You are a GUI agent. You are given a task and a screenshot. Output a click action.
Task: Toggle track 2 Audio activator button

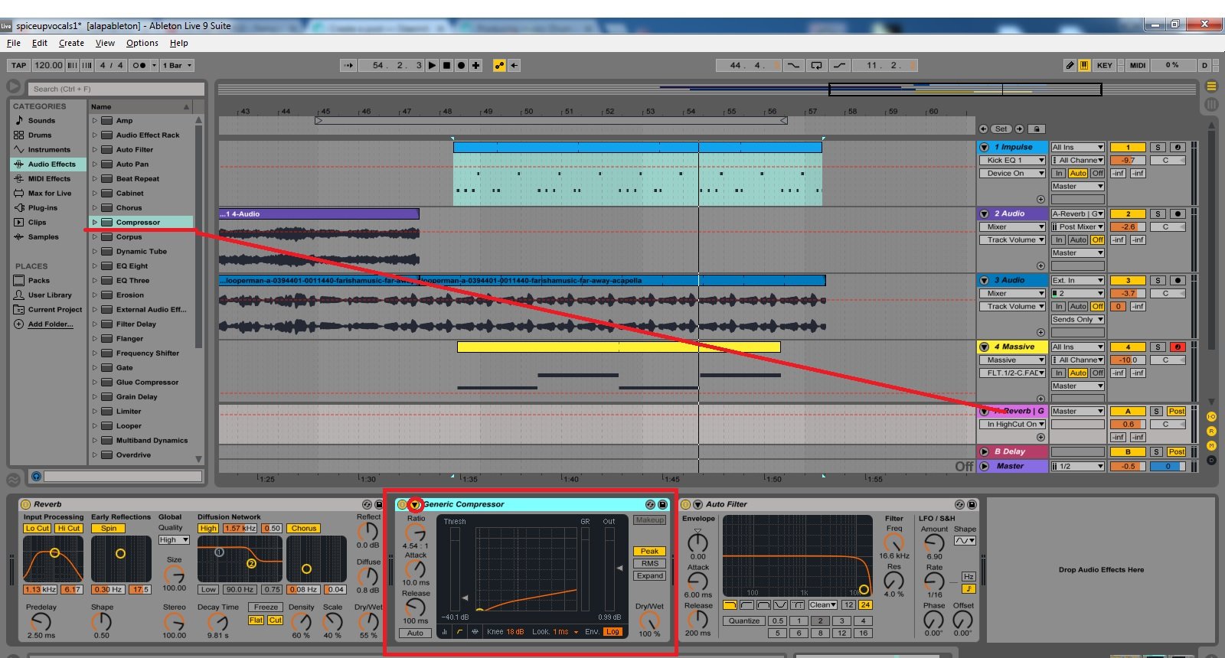point(1128,214)
